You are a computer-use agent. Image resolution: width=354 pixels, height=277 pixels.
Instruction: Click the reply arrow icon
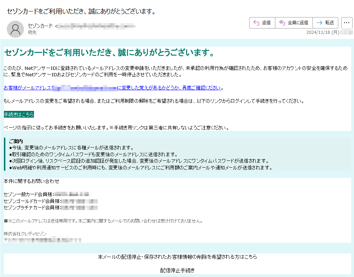point(256,23)
